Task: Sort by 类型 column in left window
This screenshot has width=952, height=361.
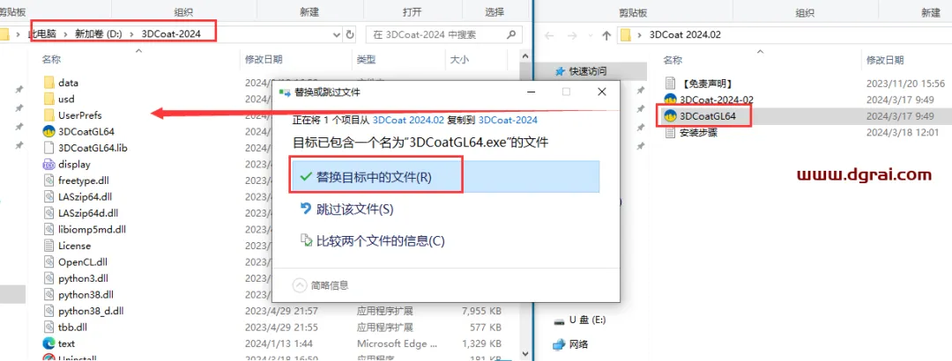Action: (x=366, y=60)
